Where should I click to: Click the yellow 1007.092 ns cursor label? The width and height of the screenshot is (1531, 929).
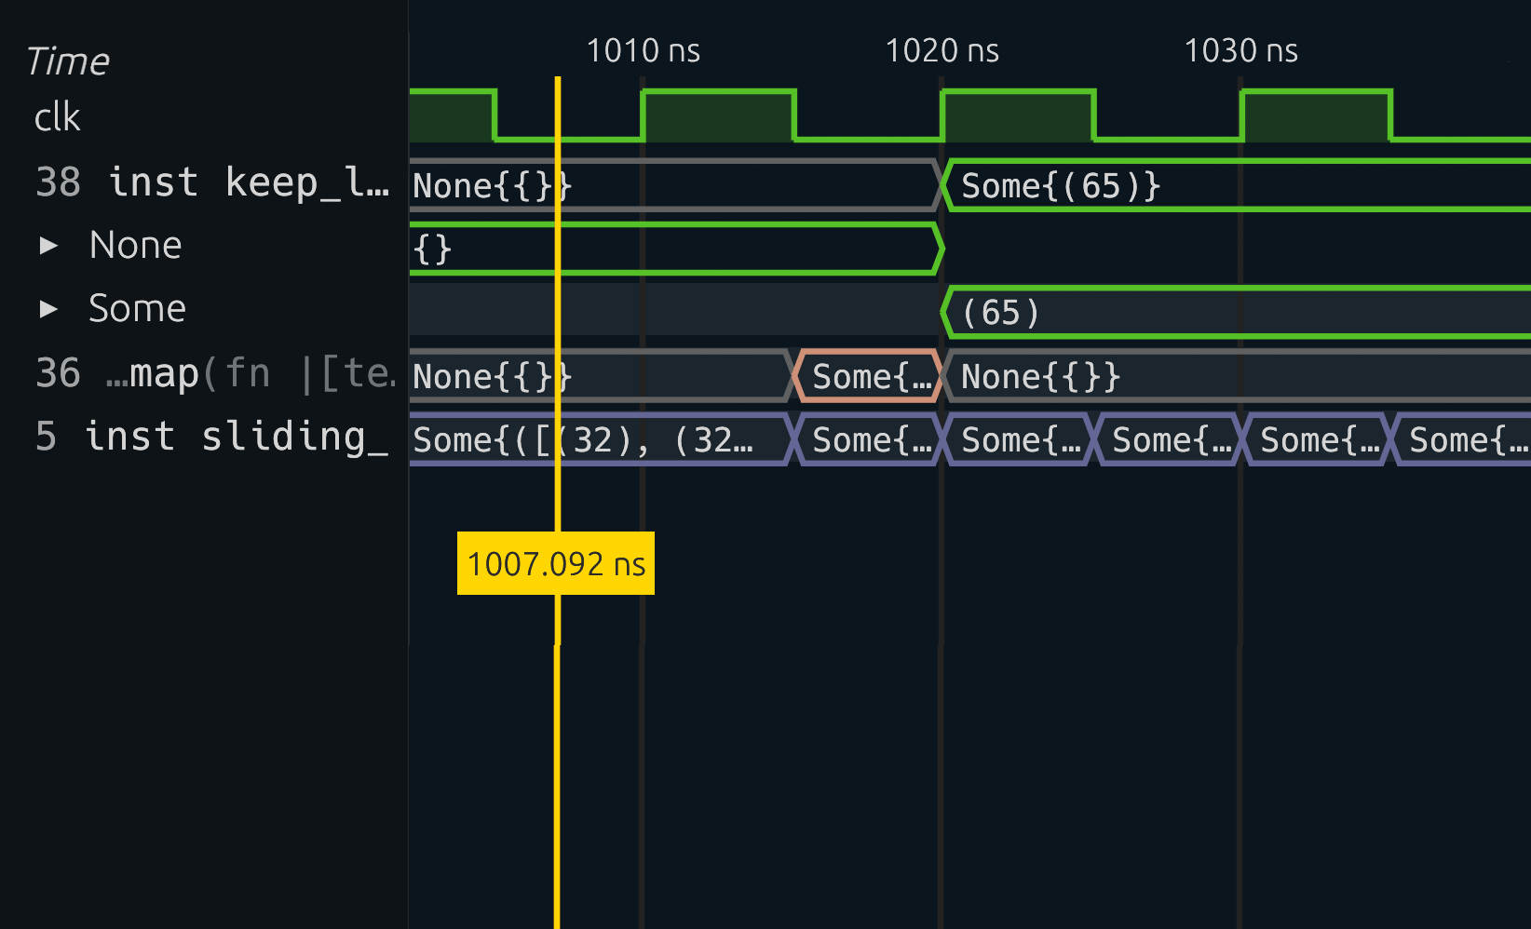pos(556,564)
